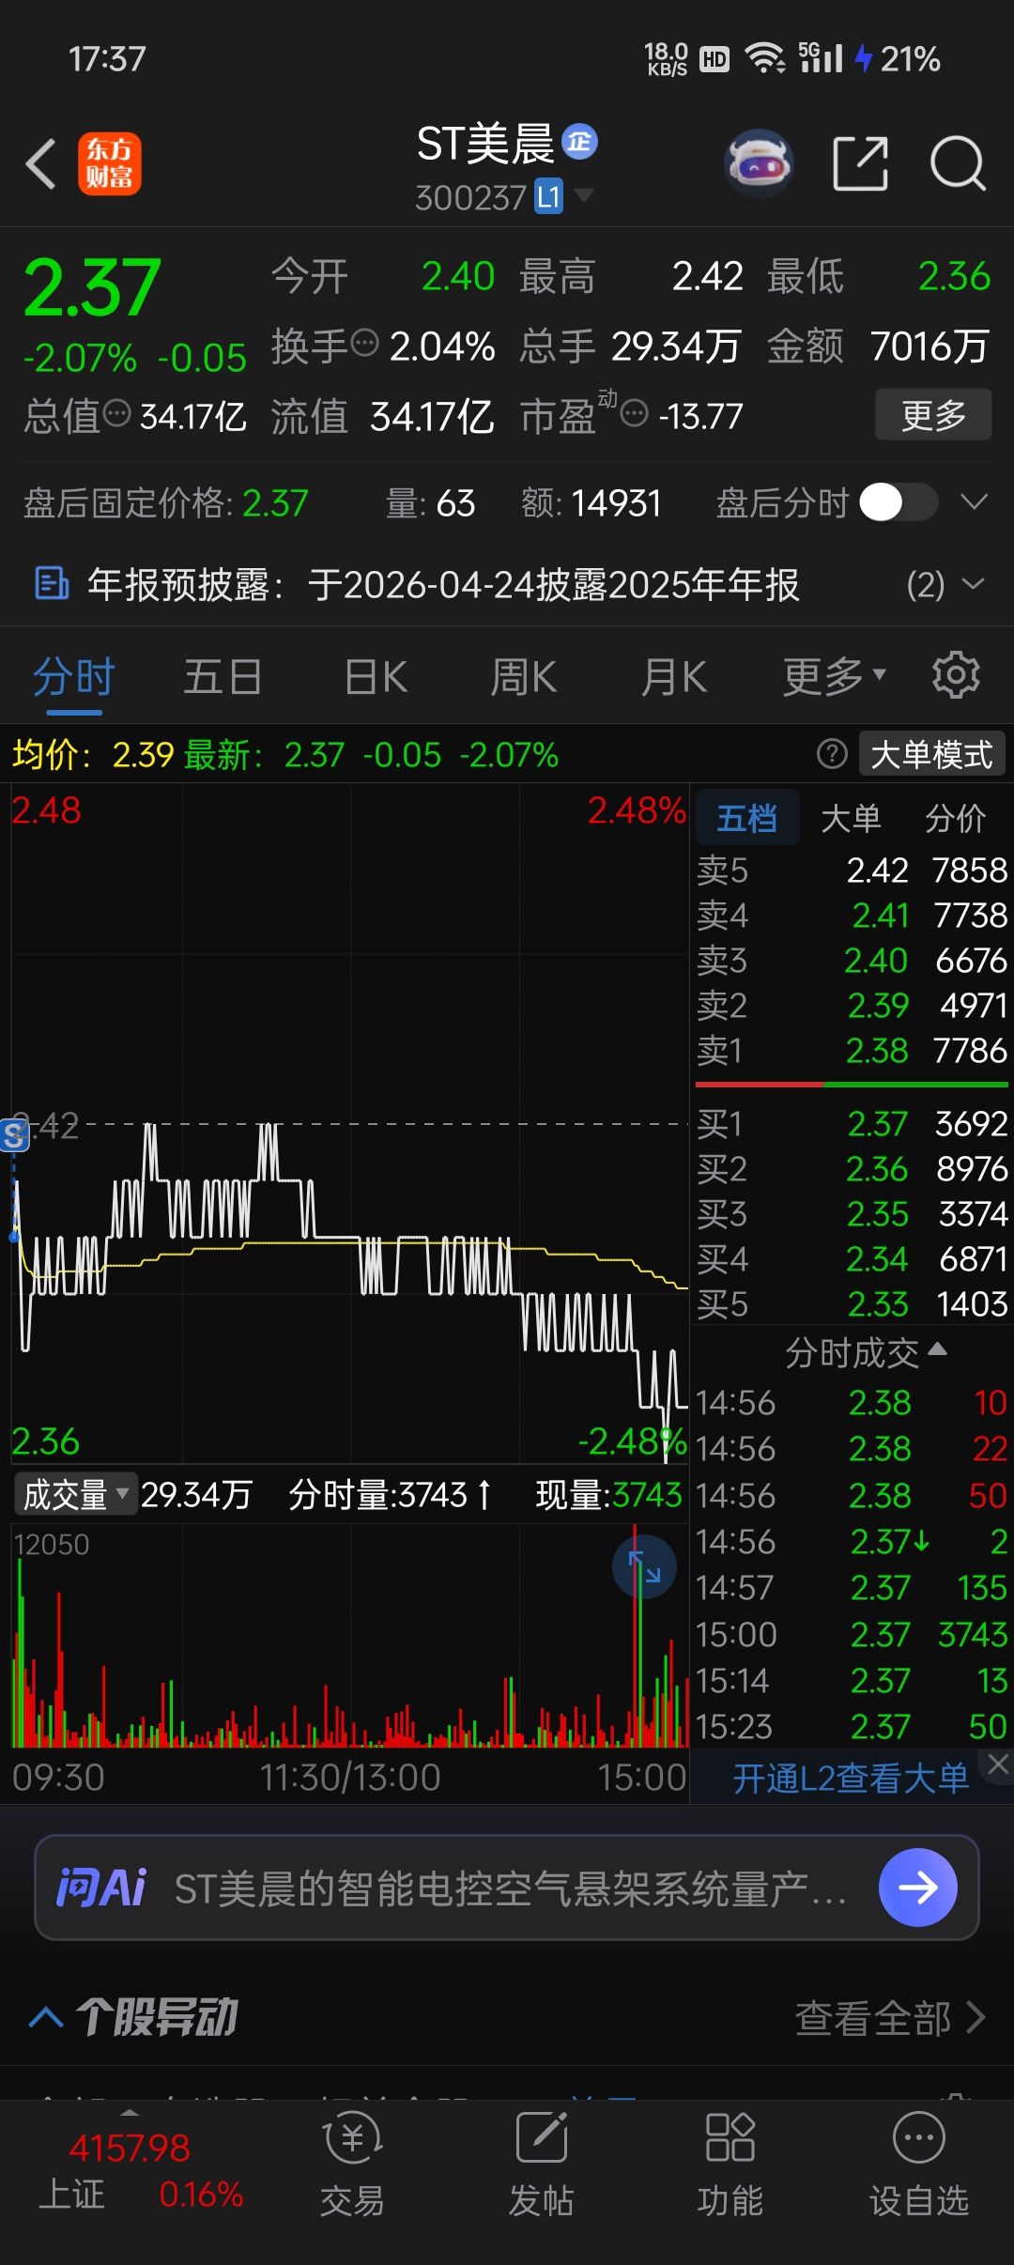
Task: Switch to the 日K chart tab
Action: coord(376,677)
